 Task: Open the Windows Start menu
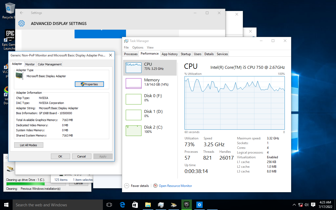click(6, 205)
